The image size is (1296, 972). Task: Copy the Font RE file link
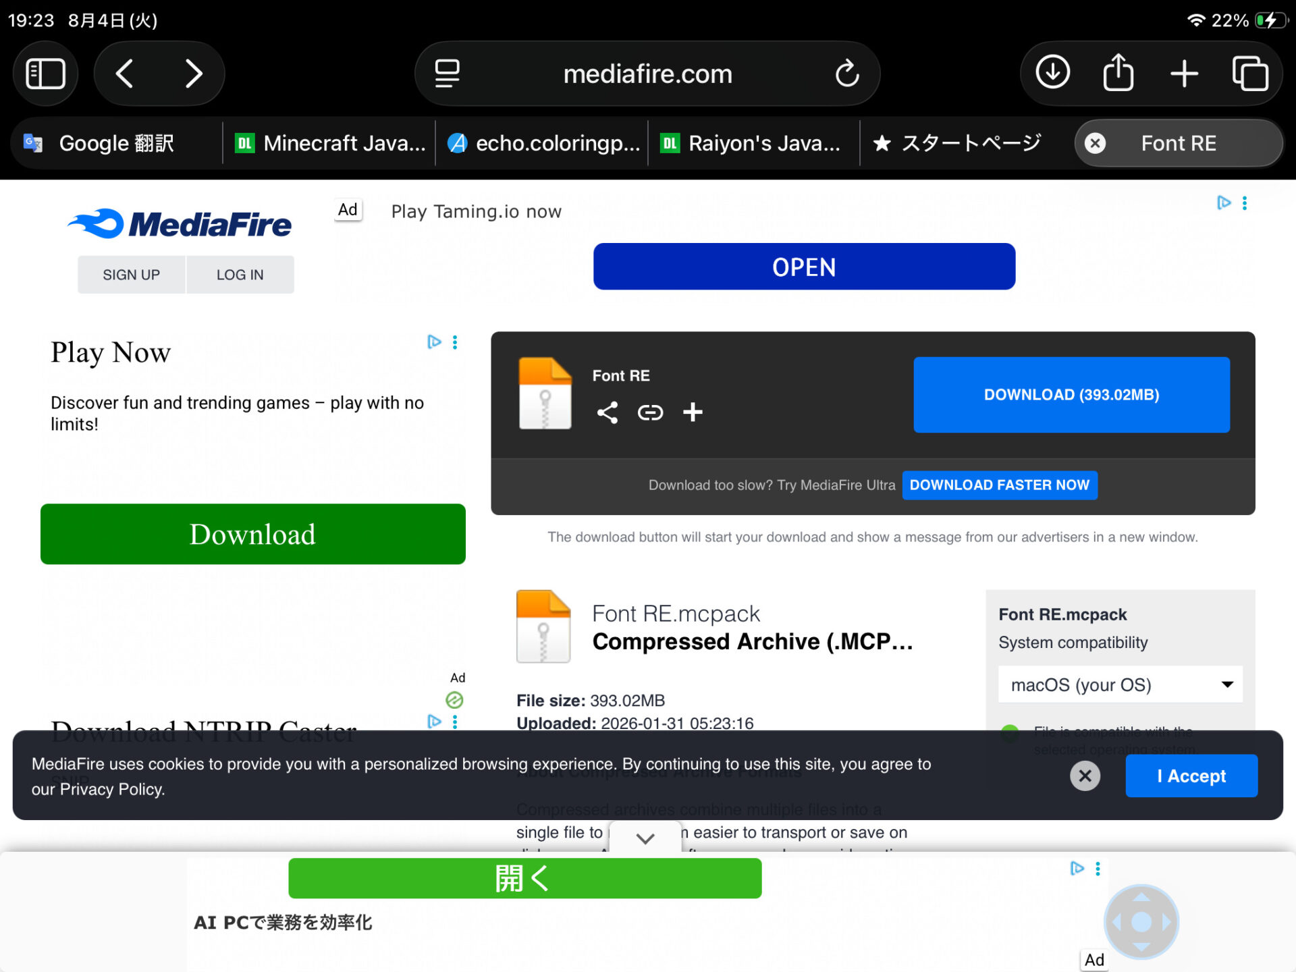(x=650, y=412)
